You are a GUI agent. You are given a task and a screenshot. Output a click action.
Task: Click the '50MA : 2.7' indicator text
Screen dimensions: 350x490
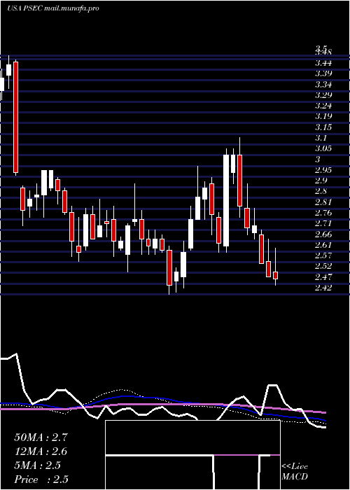point(41,437)
